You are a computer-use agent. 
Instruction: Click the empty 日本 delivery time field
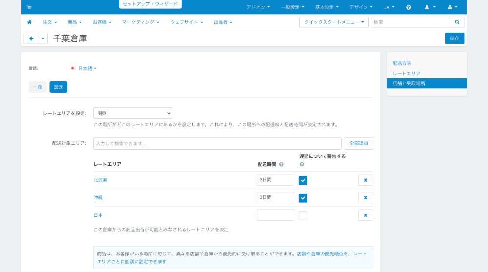point(275,215)
